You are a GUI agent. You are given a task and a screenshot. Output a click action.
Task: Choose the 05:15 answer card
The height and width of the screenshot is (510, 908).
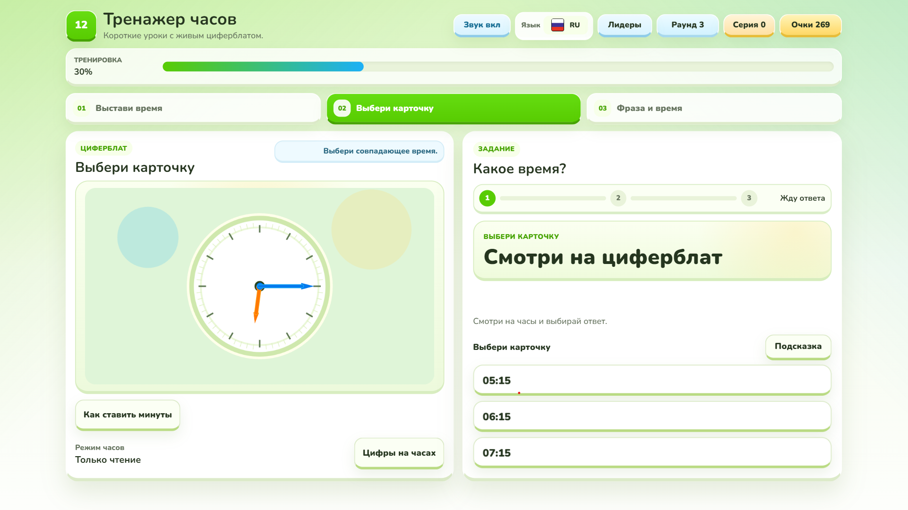tap(652, 380)
